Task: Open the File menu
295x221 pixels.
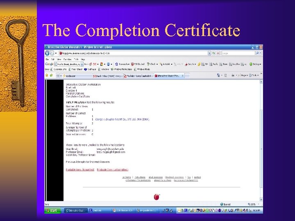Action: [47, 59]
